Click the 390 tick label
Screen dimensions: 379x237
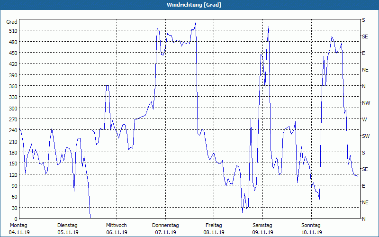coord(13,75)
